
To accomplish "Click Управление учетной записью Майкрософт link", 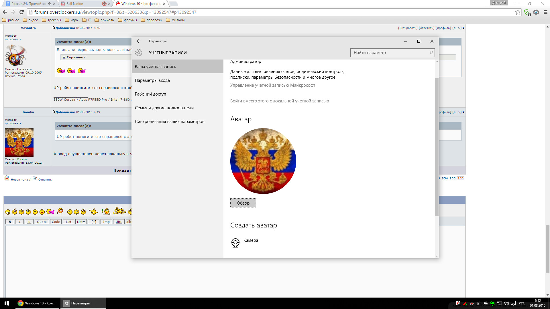I will pos(272,85).
